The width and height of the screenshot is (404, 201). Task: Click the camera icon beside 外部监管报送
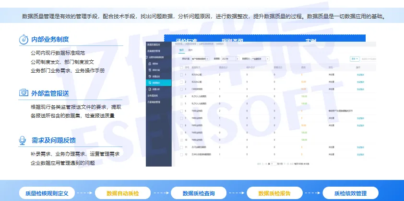click(23, 92)
